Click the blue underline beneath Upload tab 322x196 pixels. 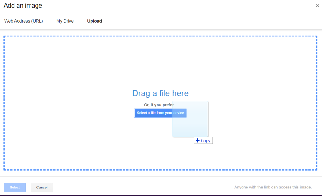click(94, 29)
